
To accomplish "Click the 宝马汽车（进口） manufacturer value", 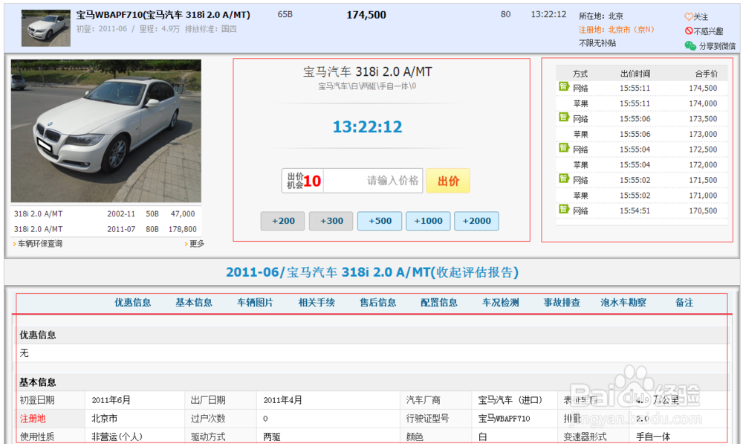I will pyautogui.click(x=510, y=400).
